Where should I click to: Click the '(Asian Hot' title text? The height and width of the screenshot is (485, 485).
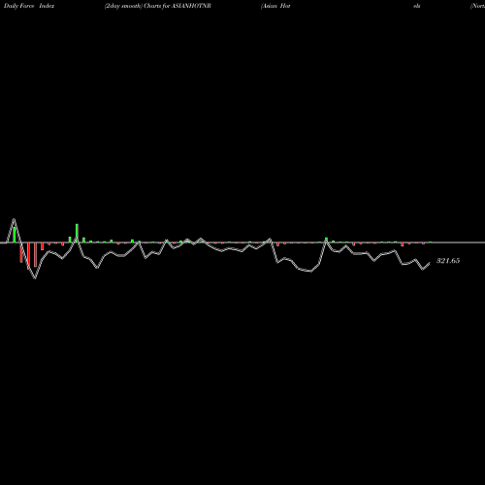click(x=275, y=6)
